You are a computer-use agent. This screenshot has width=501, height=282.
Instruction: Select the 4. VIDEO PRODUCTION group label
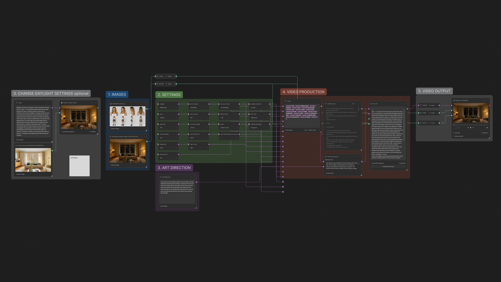pos(303,92)
